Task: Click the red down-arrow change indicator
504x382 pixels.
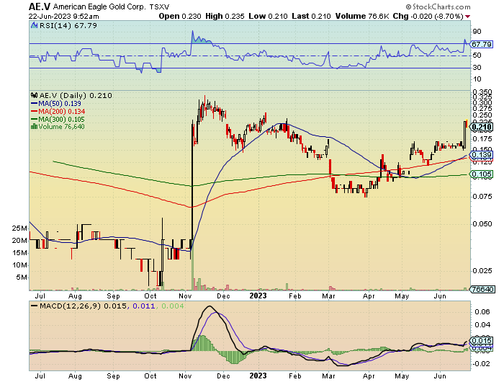Action: coord(467,17)
